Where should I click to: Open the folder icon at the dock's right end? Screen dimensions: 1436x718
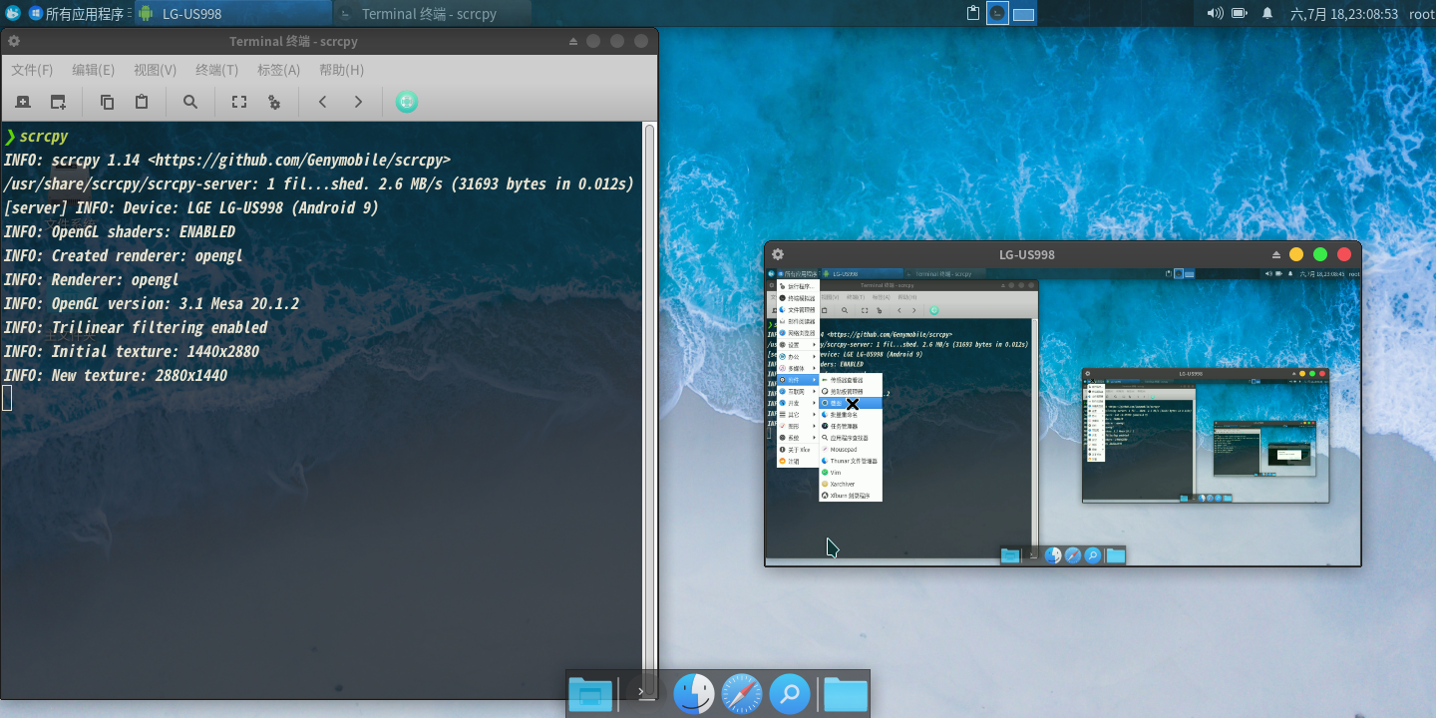846,694
